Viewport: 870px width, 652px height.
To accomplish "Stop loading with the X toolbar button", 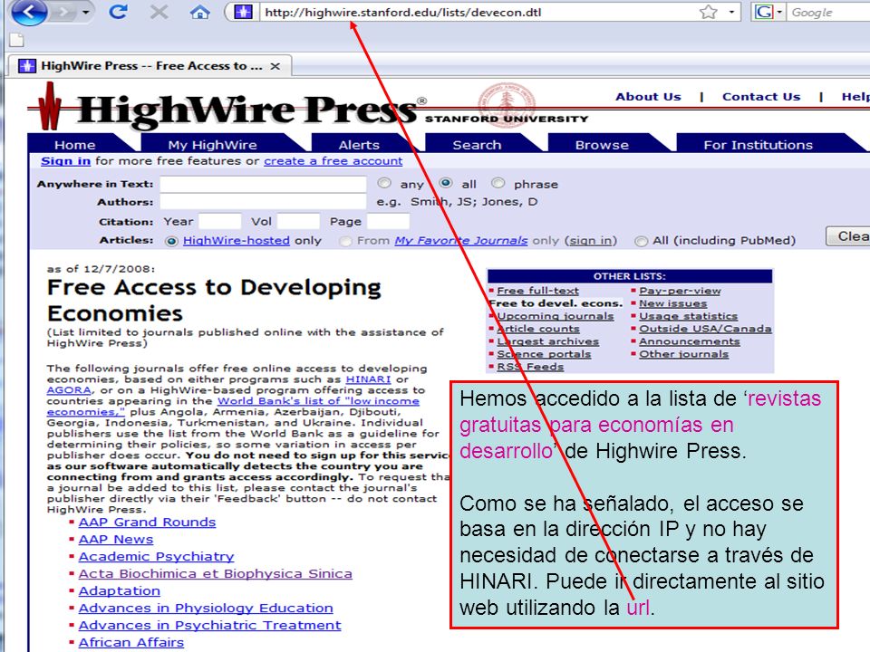I will pyautogui.click(x=159, y=12).
